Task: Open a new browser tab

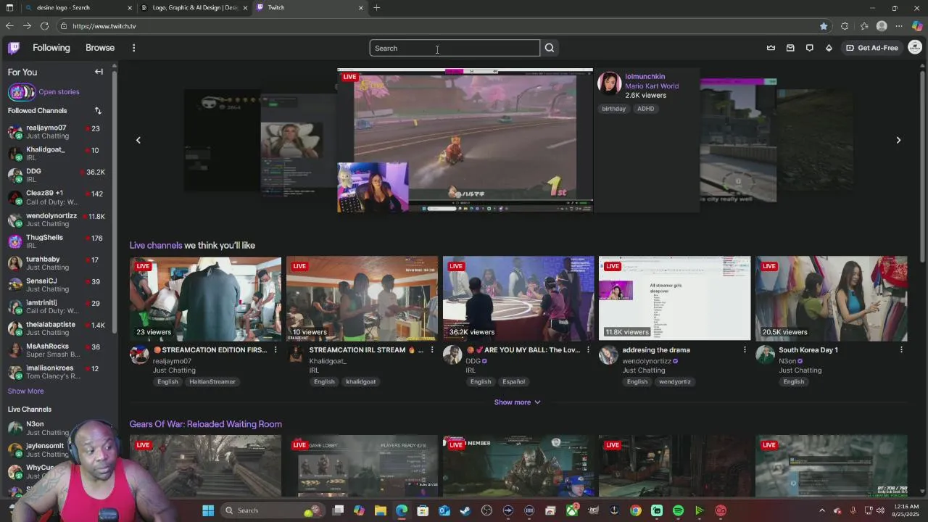Action: click(377, 7)
